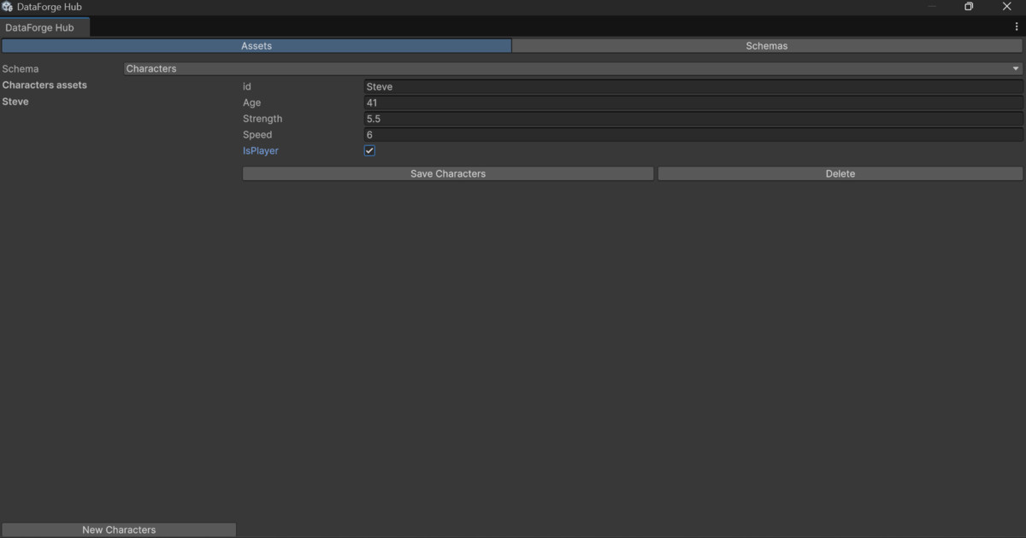Select Steve in the assets sidebar
1026x538 pixels.
click(15, 101)
